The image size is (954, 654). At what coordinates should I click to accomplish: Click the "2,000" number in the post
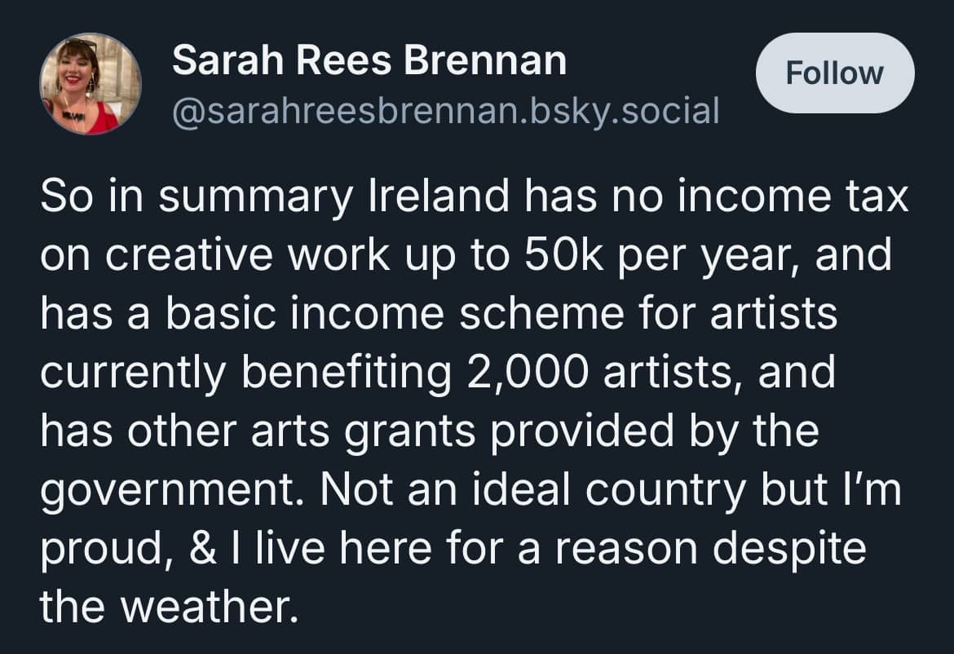[526, 372]
